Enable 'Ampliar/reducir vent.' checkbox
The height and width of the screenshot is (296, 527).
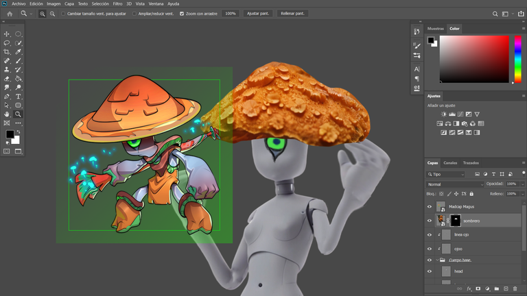pyautogui.click(x=134, y=14)
